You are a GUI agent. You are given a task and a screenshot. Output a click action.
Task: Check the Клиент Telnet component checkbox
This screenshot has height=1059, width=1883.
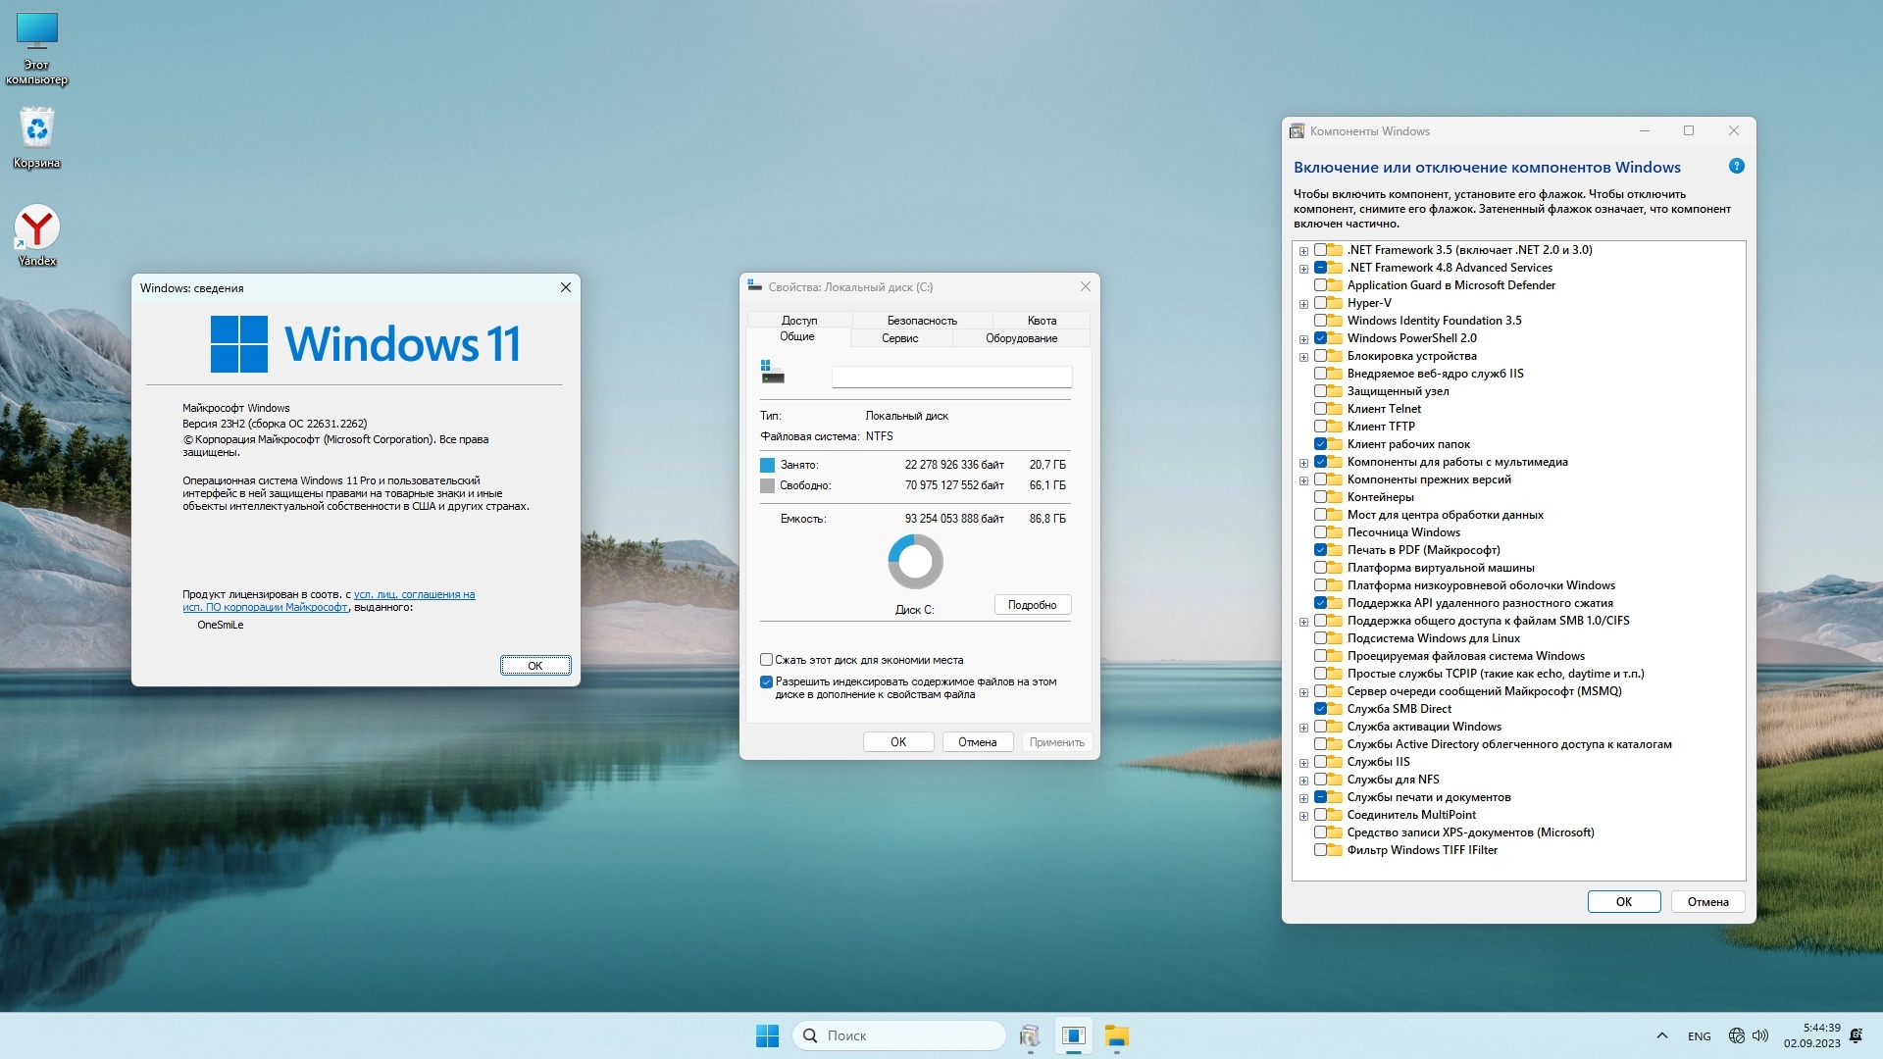1320,409
